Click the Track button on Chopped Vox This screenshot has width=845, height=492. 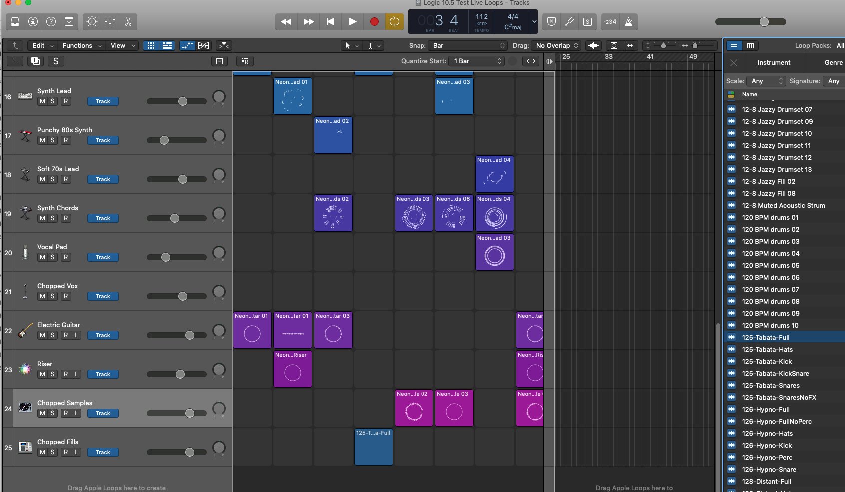click(x=103, y=296)
